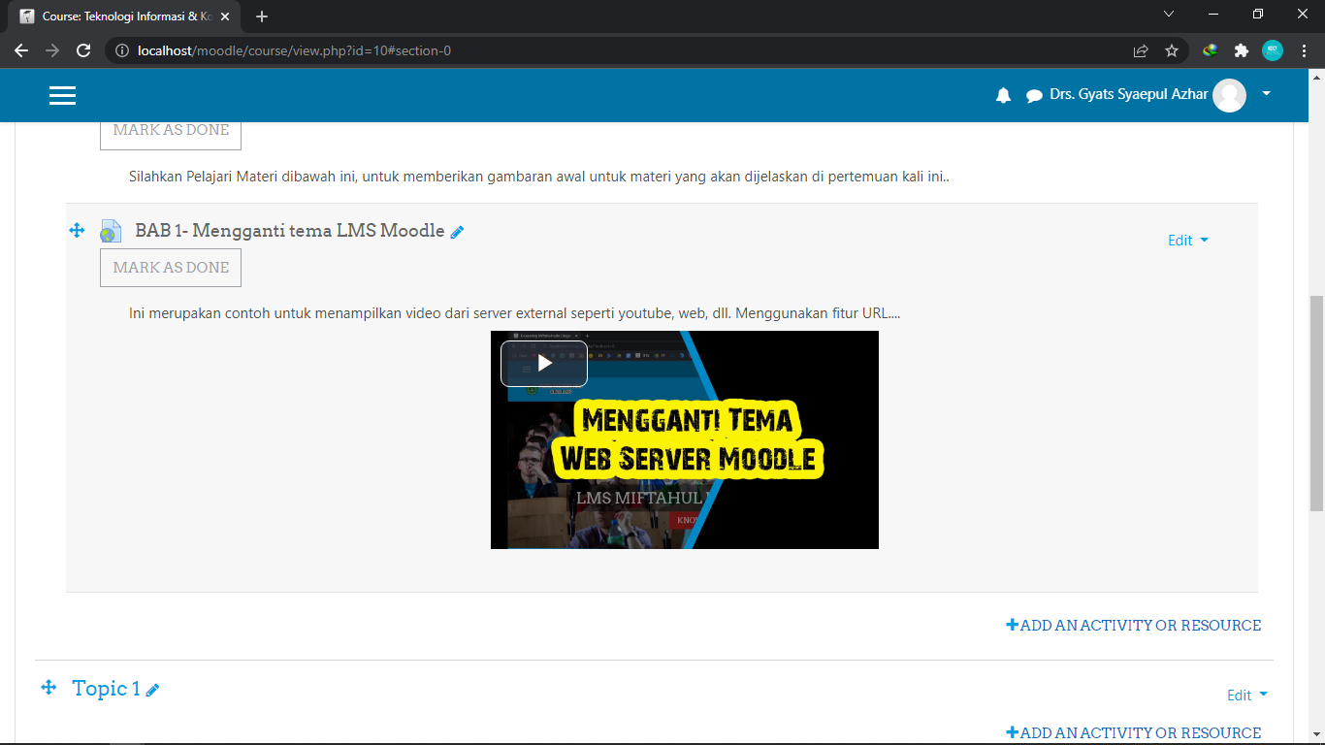Click the browser forward arrow
Screen dimensions: 1325x745
point(52,50)
